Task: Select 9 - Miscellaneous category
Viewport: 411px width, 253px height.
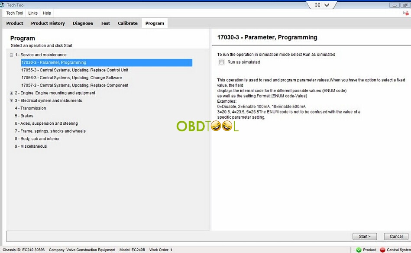Action: [x=31, y=146]
